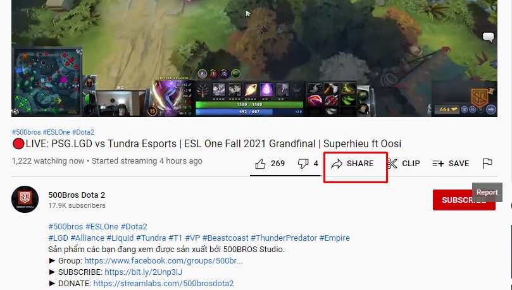
Task: Open the Facebook group link in description
Action: pos(163,261)
